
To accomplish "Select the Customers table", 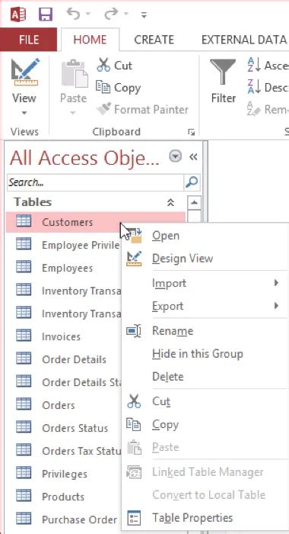I will click(x=96, y=222).
